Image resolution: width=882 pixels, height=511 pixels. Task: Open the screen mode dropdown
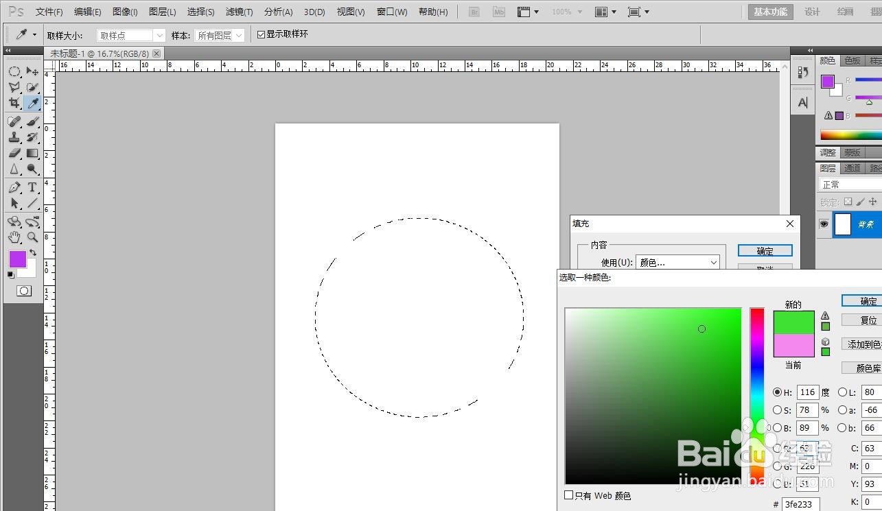[638, 12]
